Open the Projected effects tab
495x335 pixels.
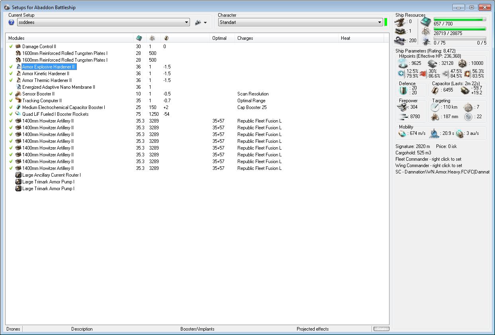coord(313,329)
